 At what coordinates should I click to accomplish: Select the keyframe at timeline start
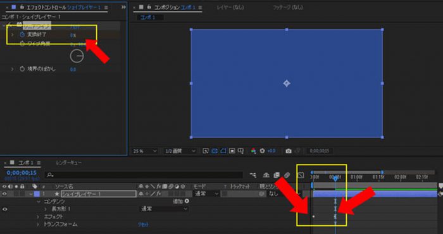tap(313, 216)
